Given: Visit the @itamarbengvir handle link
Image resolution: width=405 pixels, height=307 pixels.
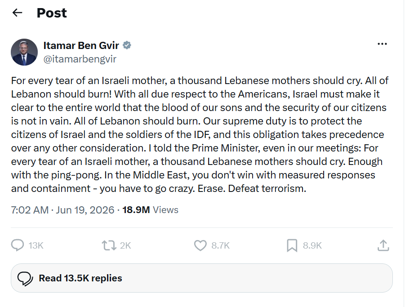Looking at the screenshot, I should pyautogui.click(x=80, y=59).
